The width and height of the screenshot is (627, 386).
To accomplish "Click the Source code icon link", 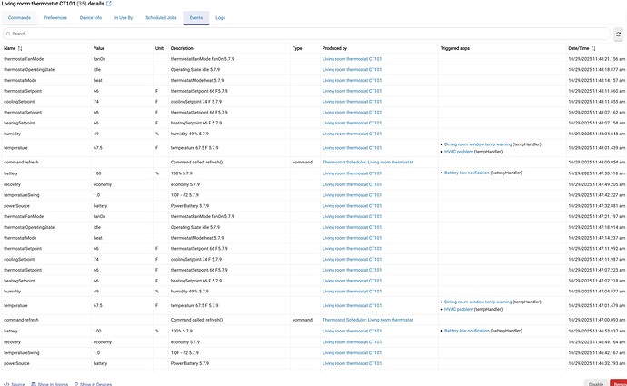I will pos(15,383).
